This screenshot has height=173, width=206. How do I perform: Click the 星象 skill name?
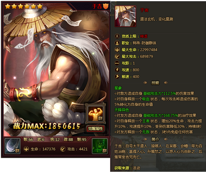[118, 88]
